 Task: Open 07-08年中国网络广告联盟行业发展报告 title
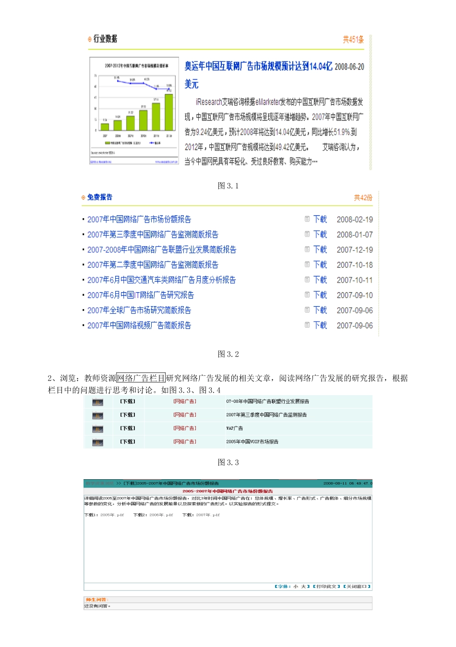(x=268, y=401)
